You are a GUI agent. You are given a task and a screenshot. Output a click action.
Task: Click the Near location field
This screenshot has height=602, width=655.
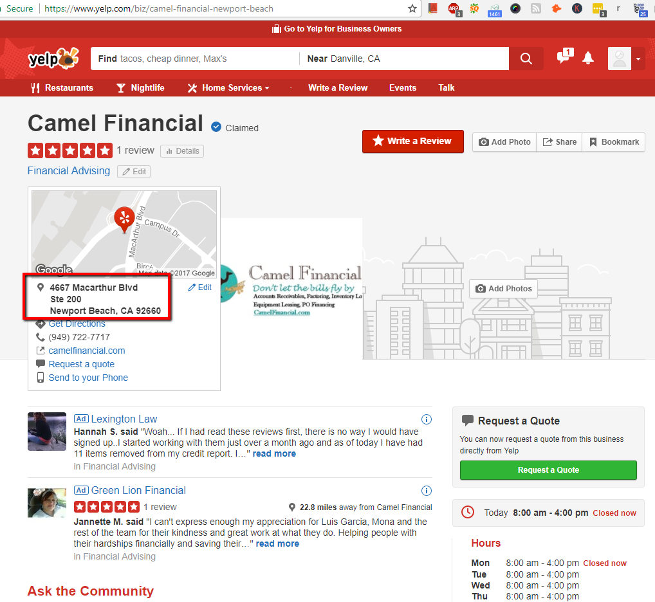point(404,59)
